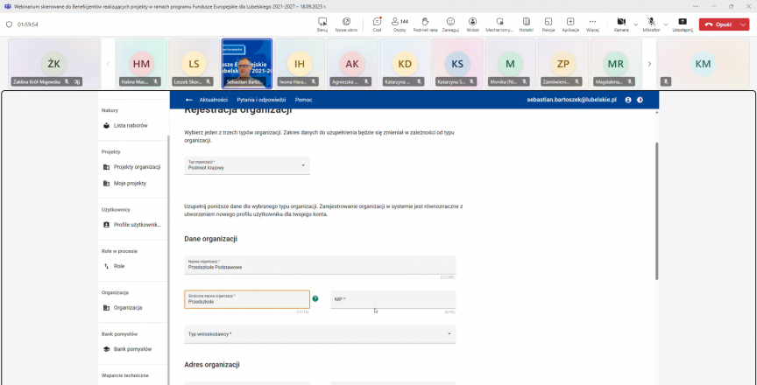This screenshot has width=757, height=385.
Task: Select Sebastian Bartoszek's video tile
Action: click(247, 64)
